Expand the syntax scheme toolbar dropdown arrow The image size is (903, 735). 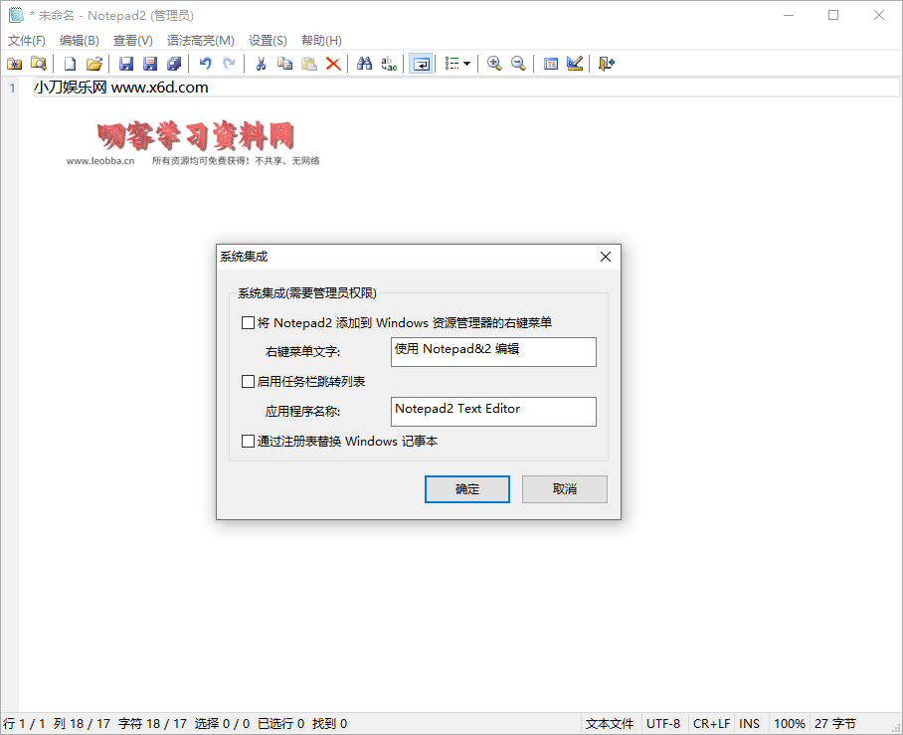tap(466, 64)
